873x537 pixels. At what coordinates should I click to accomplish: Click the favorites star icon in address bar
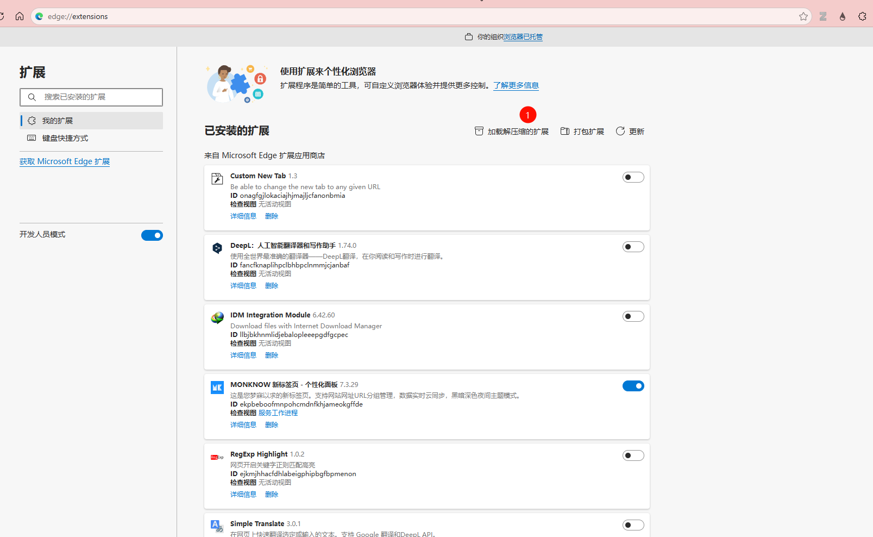pyautogui.click(x=803, y=16)
